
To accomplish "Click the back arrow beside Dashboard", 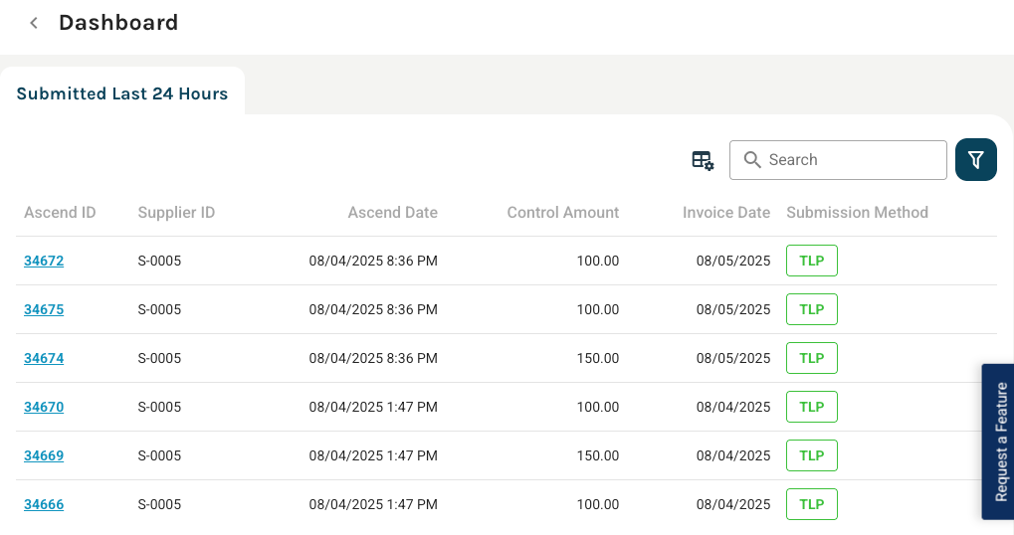I will point(34,23).
